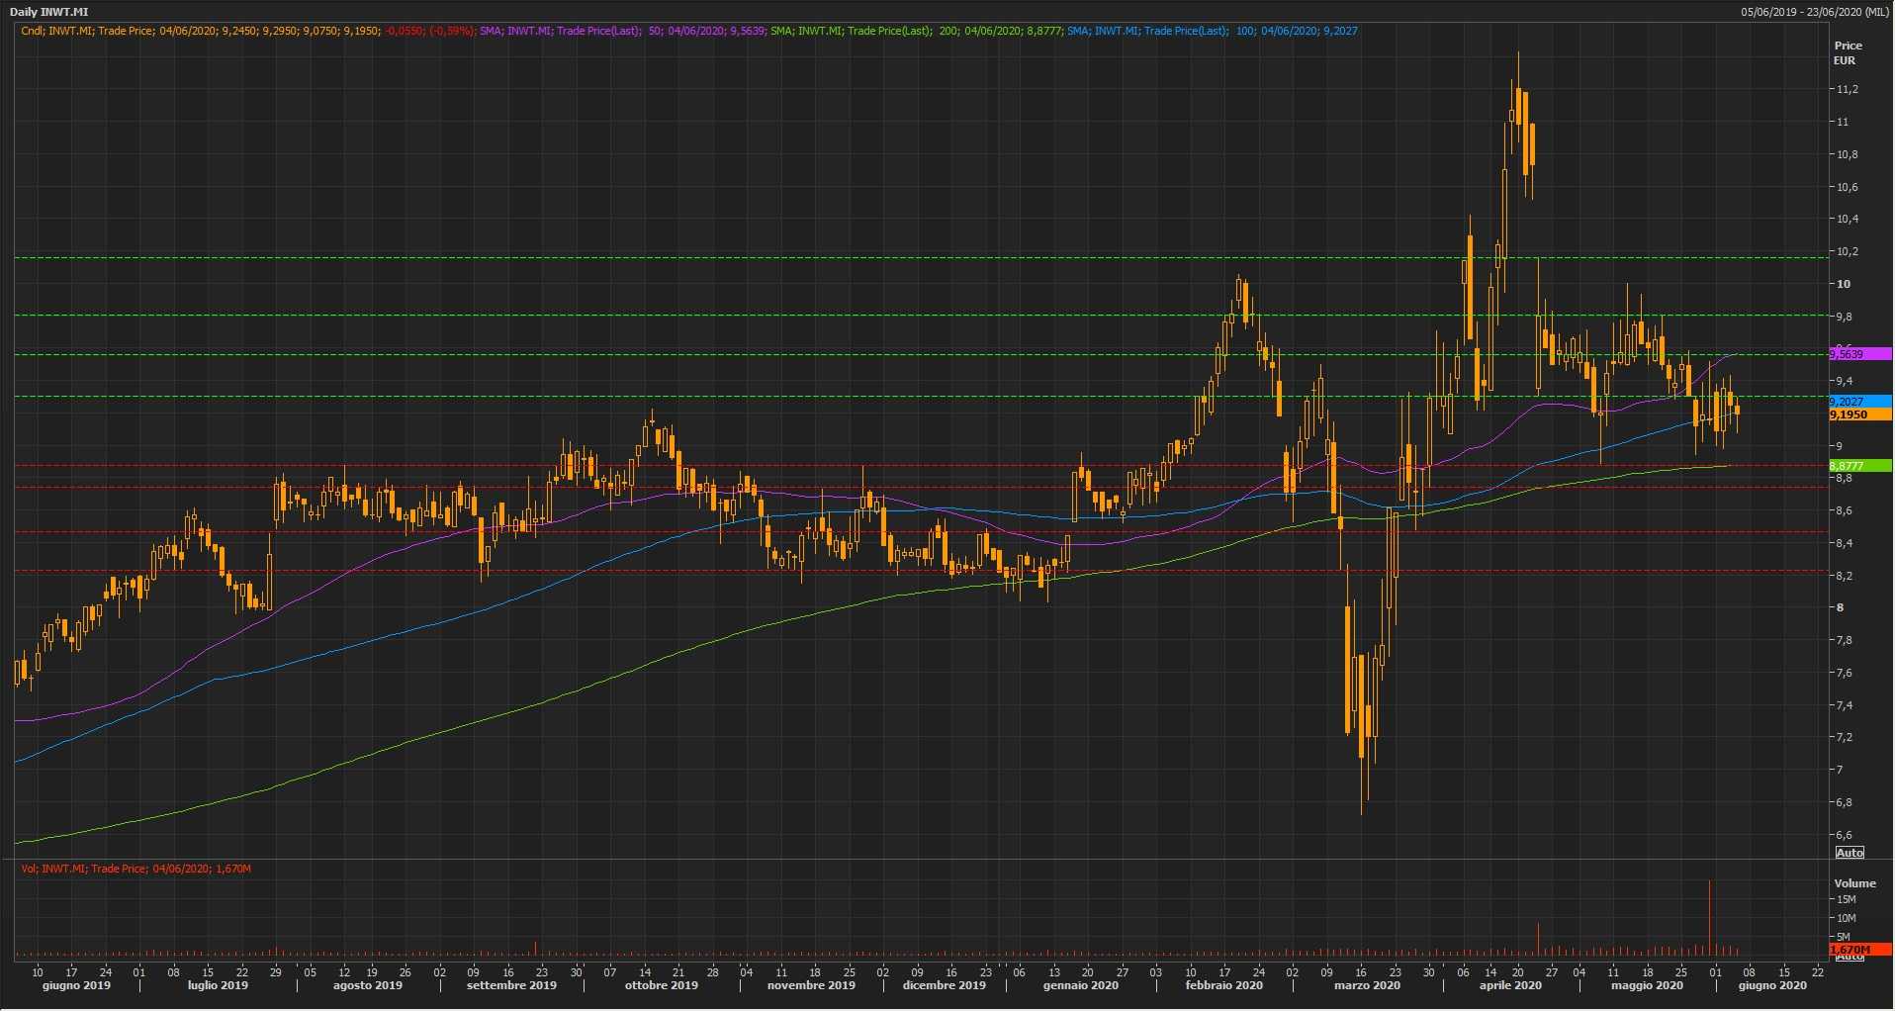This screenshot has width=1895, height=1011.
Task: Click the purple 9,5639 SMA value tag
Action: [1858, 354]
